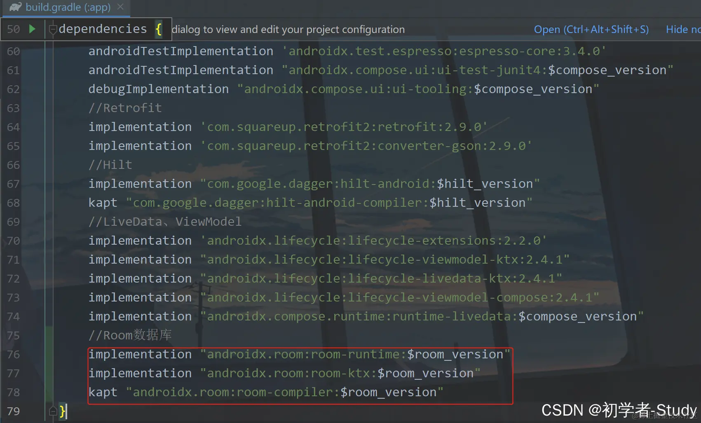Click line number 60 in the gutter
701x423 pixels.
[x=13, y=51]
